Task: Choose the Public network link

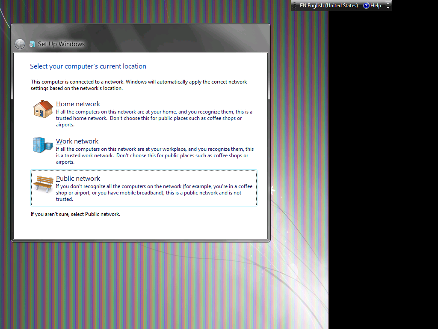Action: [78, 178]
